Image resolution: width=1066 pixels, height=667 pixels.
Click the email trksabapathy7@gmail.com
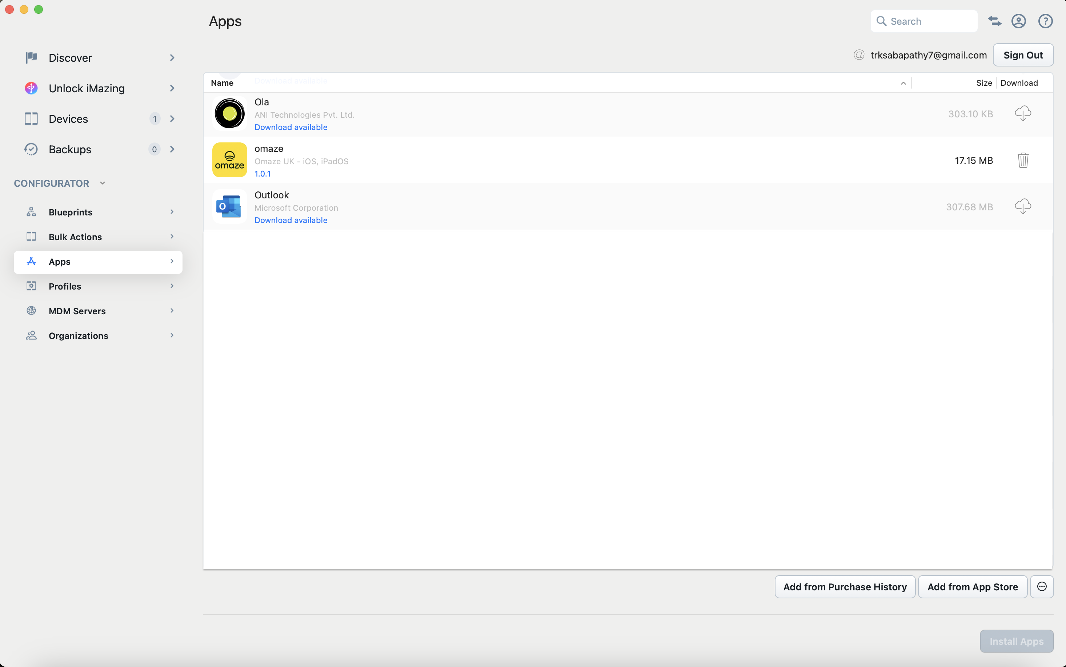(x=928, y=55)
